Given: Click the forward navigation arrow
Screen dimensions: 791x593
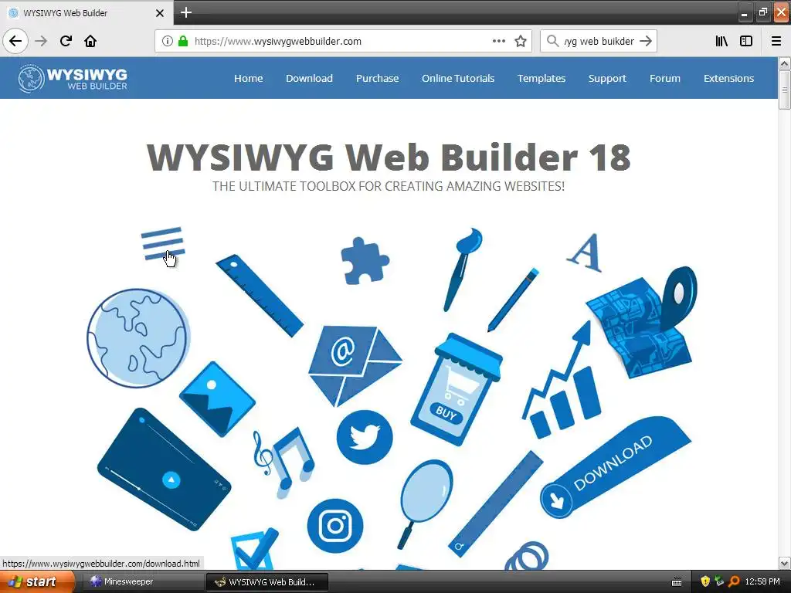Looking at the screenshot, I should [41, 41].
